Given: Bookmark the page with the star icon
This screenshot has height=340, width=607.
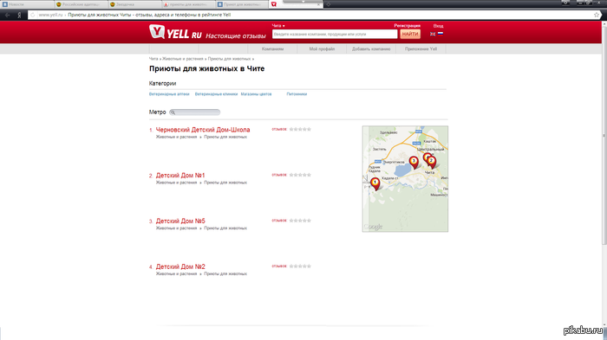Looking at the screenshot, I should click(597, 15).
